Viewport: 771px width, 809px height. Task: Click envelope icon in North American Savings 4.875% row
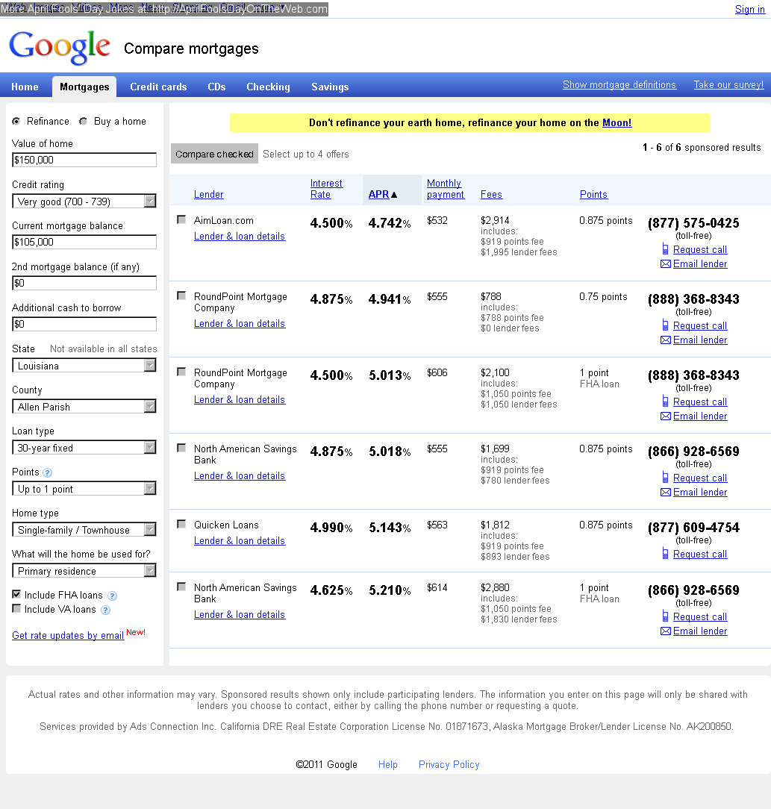pos(666,493)
